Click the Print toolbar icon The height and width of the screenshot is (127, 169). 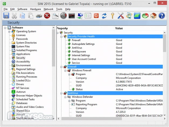coord(39,16)
